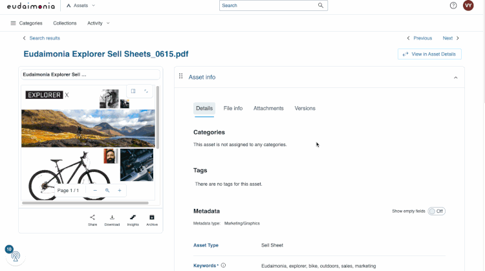Click the preview vertical scrollbar
The width and height of the screenshot is (485, 271).
coord(158,118)
